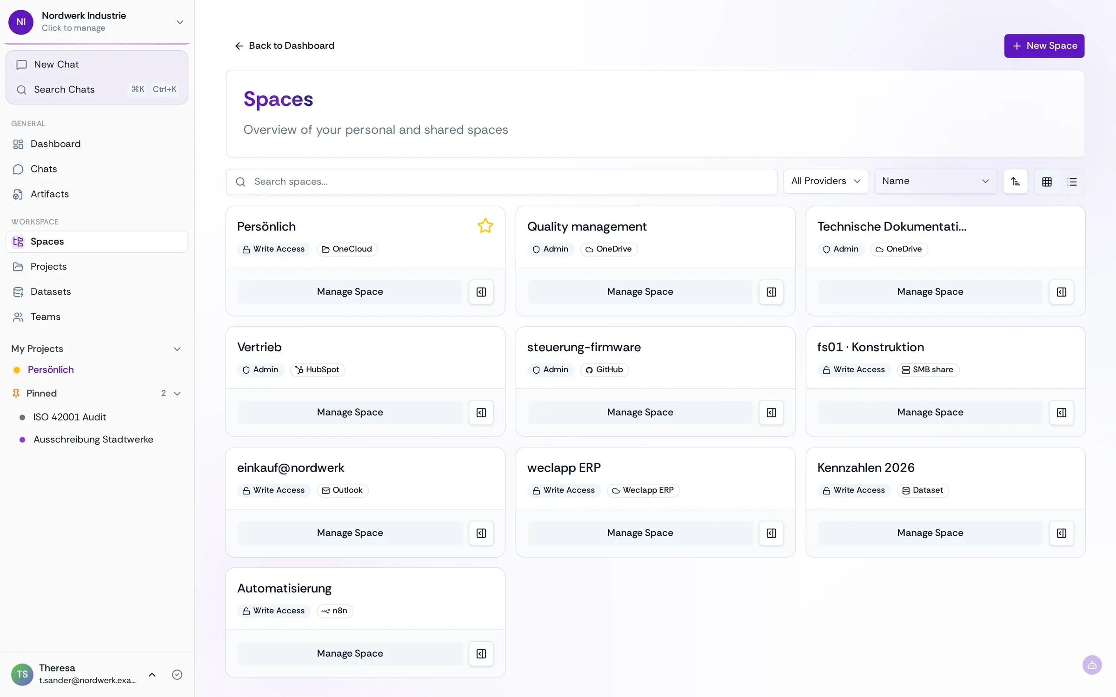Open side panel icon on steuerung-firmware card
Screen dimensions: 1116x697
(x=771, y=412)
